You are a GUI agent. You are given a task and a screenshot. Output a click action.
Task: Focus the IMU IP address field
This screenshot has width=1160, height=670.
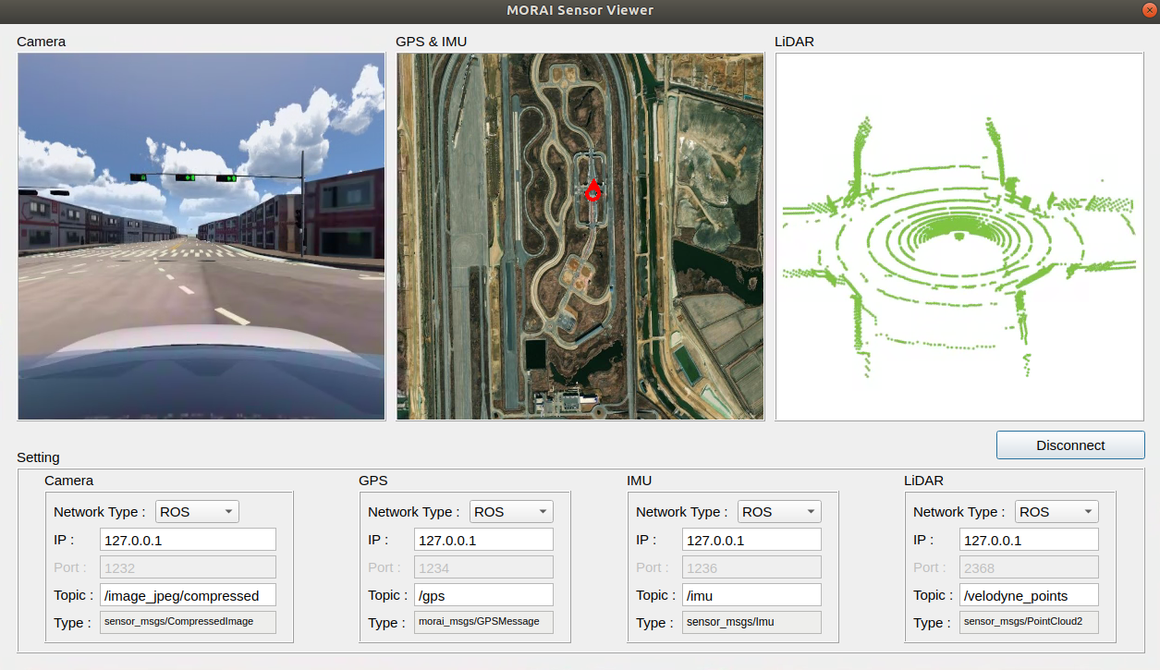coord(751,540)
